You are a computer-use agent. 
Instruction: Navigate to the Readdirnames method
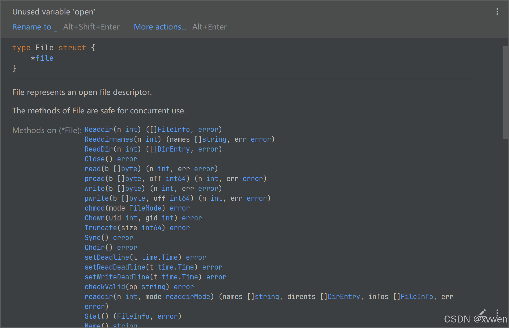click(109, 139)
